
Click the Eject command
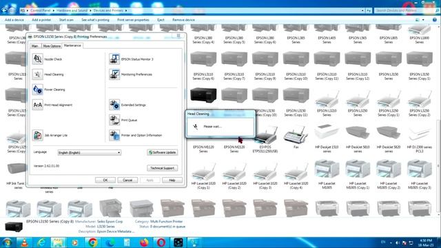pos(161,20)
